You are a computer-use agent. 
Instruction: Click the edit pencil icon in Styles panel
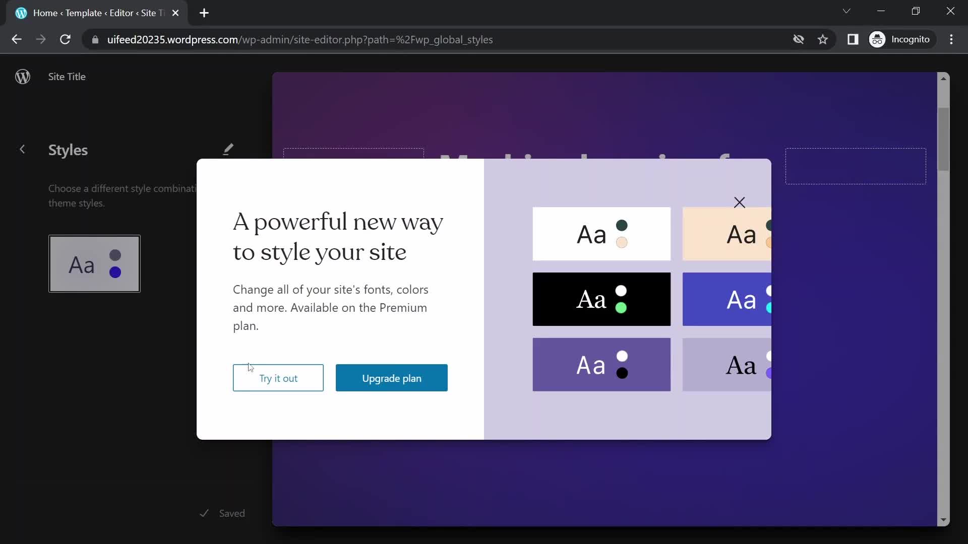[x=228, y=148]
